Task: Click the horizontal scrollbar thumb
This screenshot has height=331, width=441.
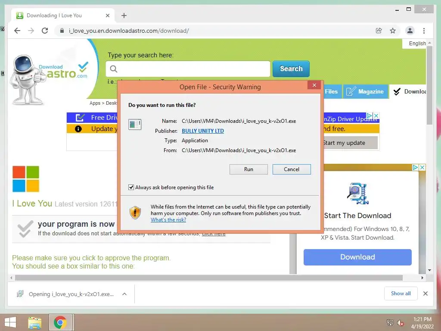Action: (x=209, y=278)
